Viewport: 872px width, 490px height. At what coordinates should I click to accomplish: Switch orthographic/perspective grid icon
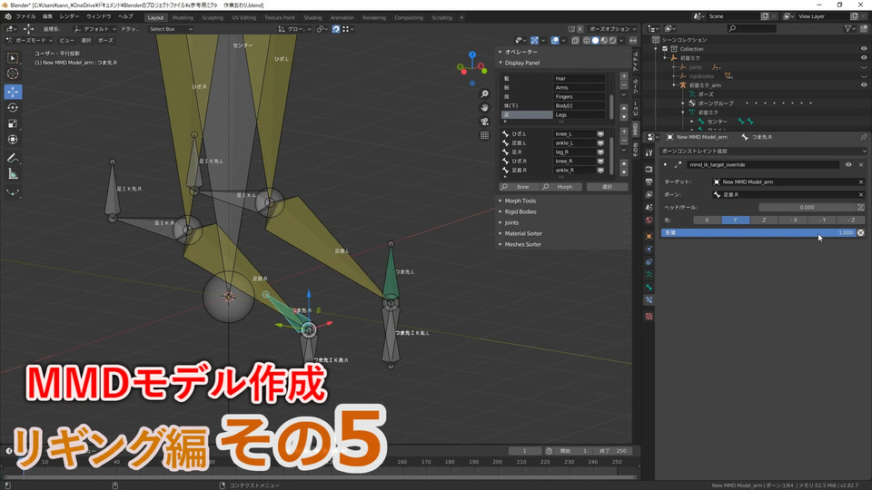click(484, 135)
